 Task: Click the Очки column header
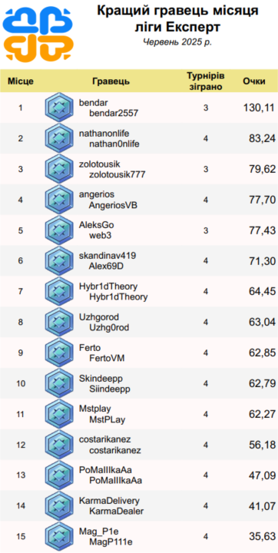click(254, 81)
